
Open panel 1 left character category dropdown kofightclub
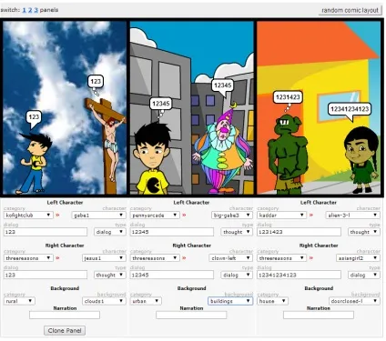click(28, 216)
